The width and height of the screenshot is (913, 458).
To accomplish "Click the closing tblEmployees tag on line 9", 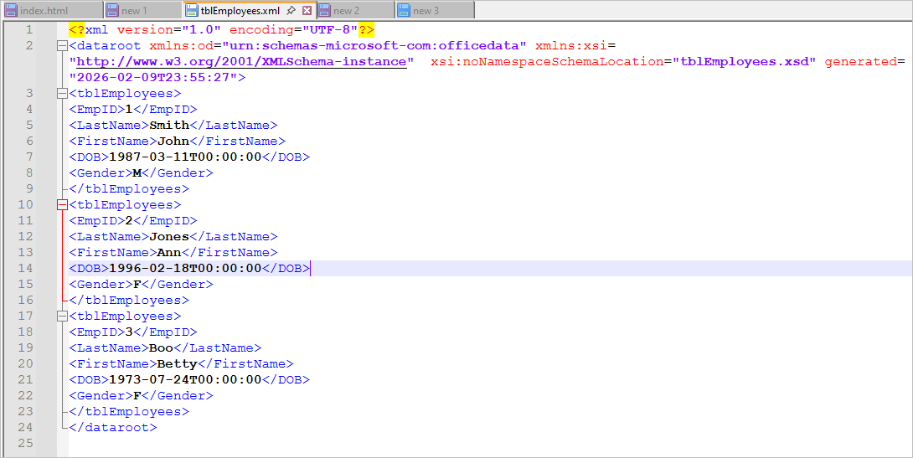I will pyautogui.click(x=129, y=188).
